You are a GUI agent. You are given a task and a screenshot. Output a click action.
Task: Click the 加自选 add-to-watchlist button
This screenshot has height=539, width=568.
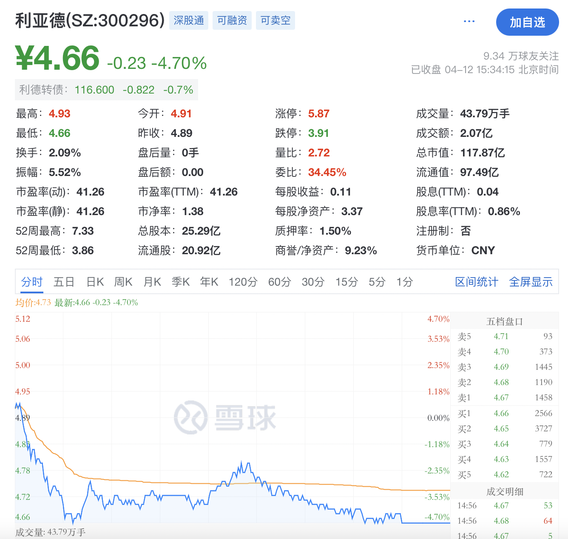pos(527,22)
